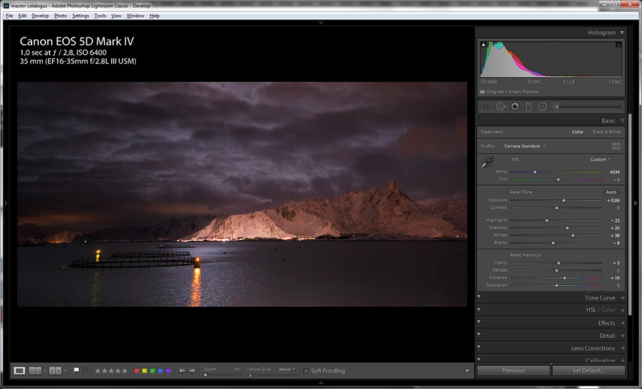Open Before/After (Y|Y) view

coord(56,370)
